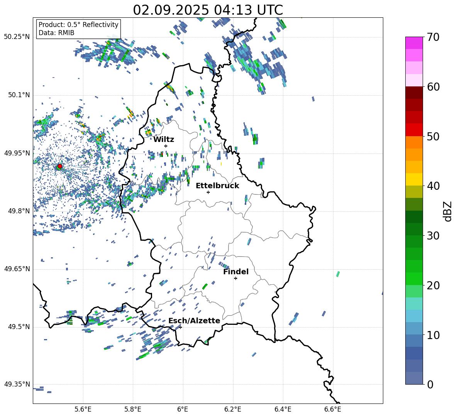This screenshot has width=457, height=417.
Task: Click the 49.5°N latitude label
Action: click(19, 327)
